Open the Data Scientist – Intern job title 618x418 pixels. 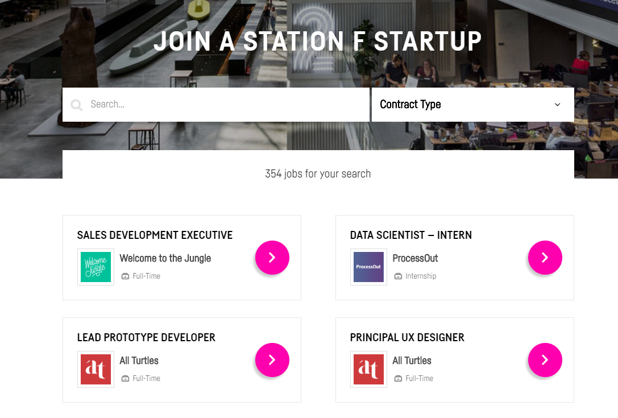(x=410, y=235)
